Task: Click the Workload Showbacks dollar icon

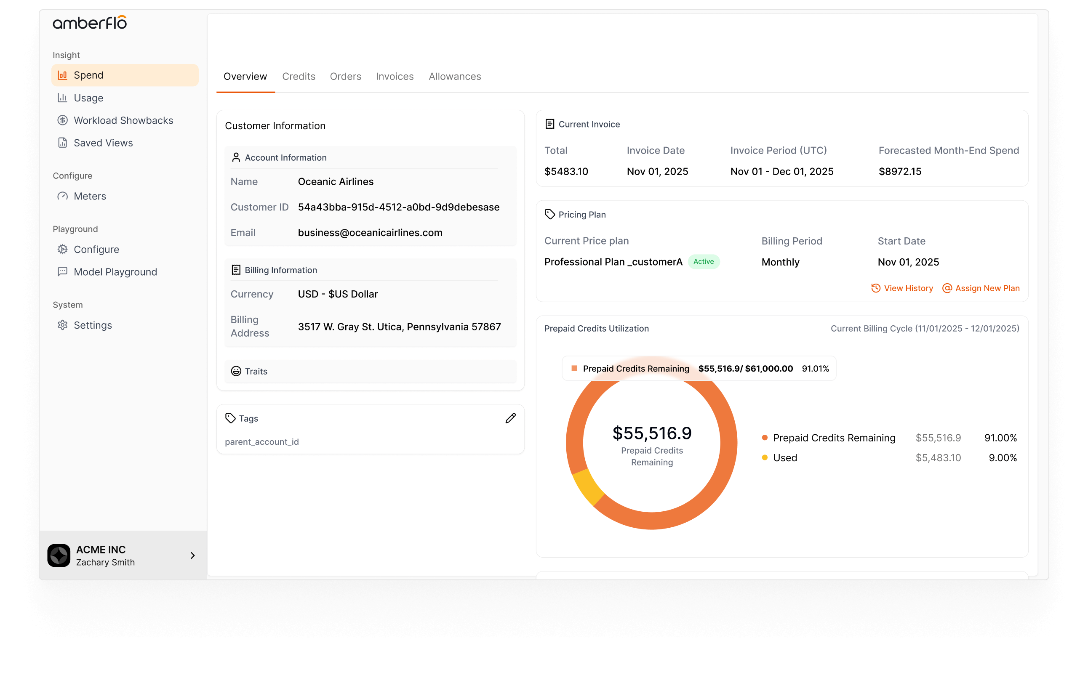Action: point(62,120)
